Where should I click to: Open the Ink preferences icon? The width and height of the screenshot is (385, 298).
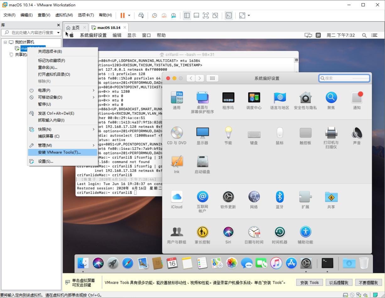click(x=176, y=162)
